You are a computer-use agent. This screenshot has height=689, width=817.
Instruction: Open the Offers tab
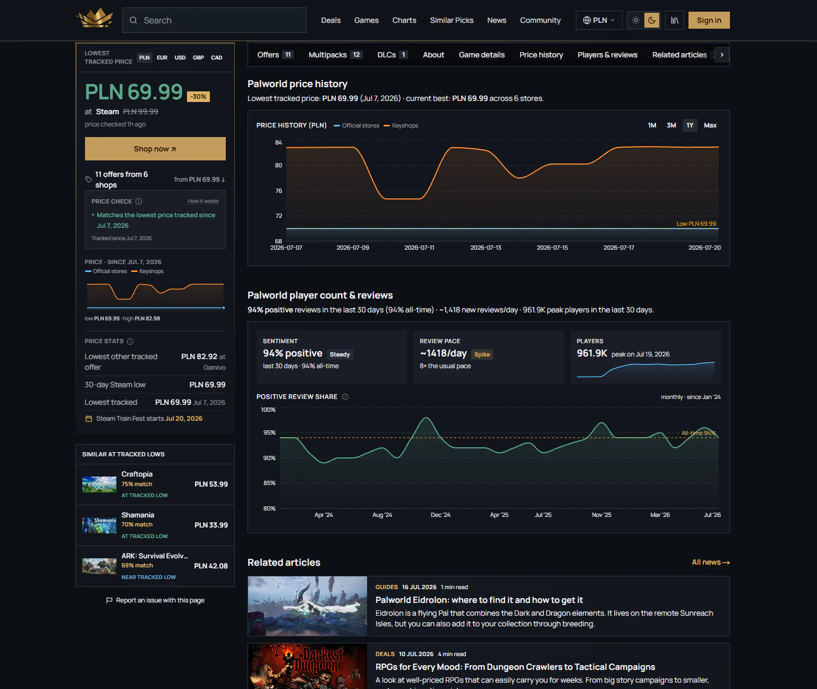pyautogui.click(x=275, y=55)
